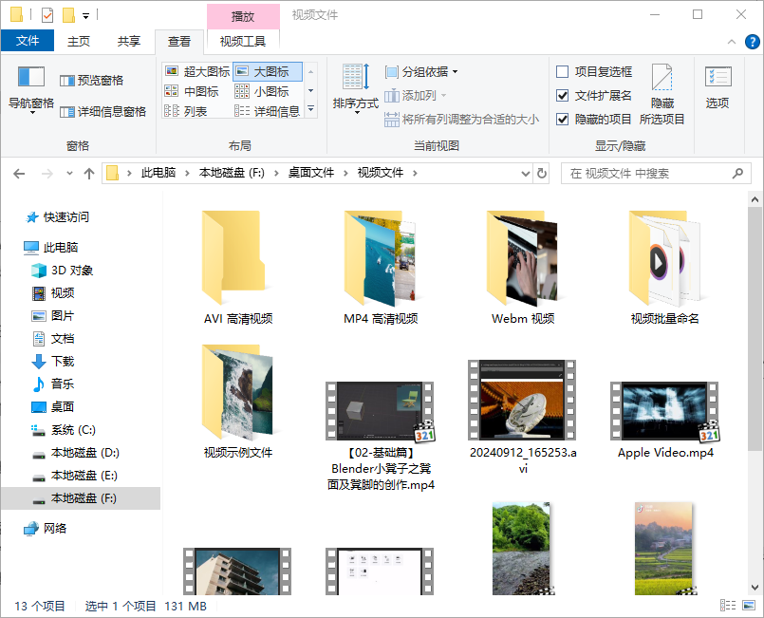Select the Webm 视频 folder
764x618 pixels.
(523, 268)
